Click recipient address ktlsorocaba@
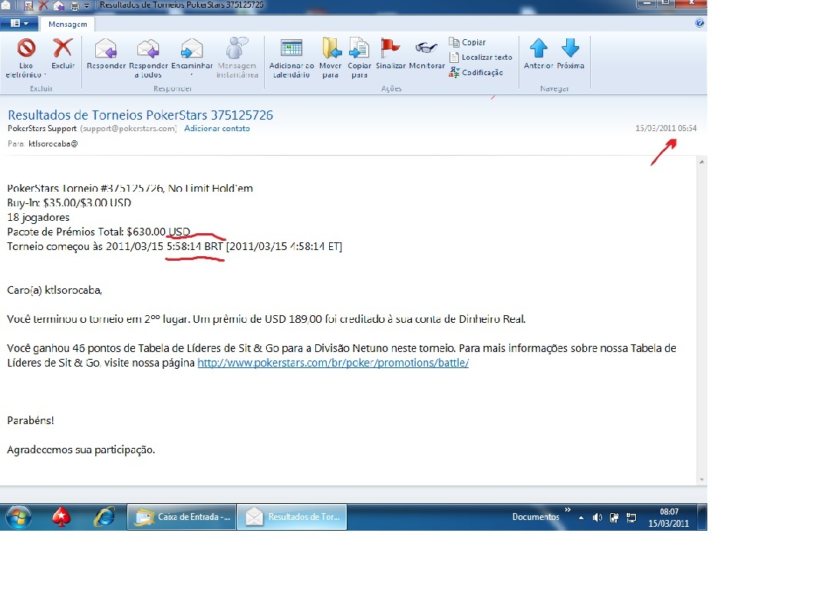 pos(53,143)
